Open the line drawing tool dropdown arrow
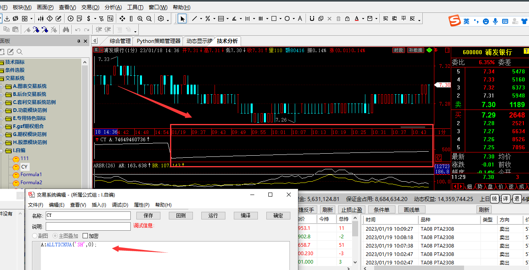529x270 pixels. (x=201, y=19)
